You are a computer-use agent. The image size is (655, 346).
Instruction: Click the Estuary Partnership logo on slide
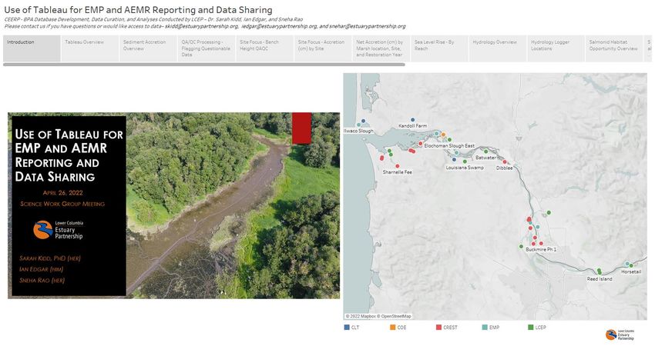58,230
